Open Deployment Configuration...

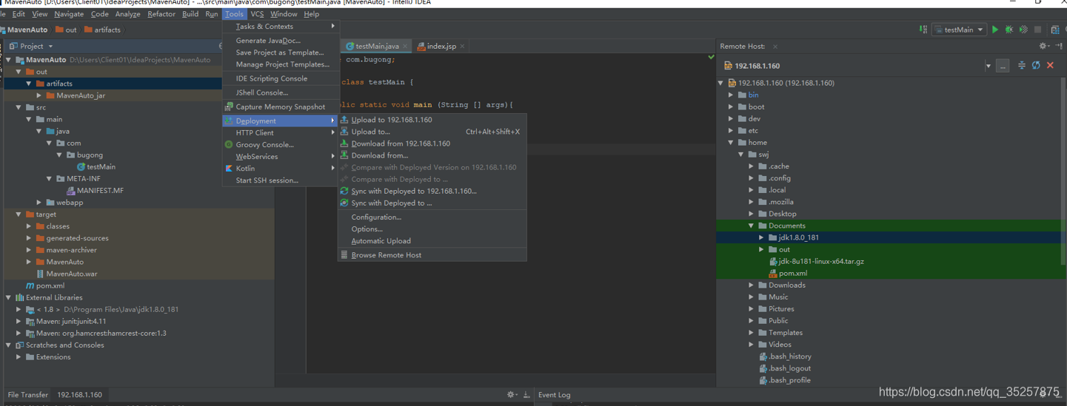coord(432,217)
